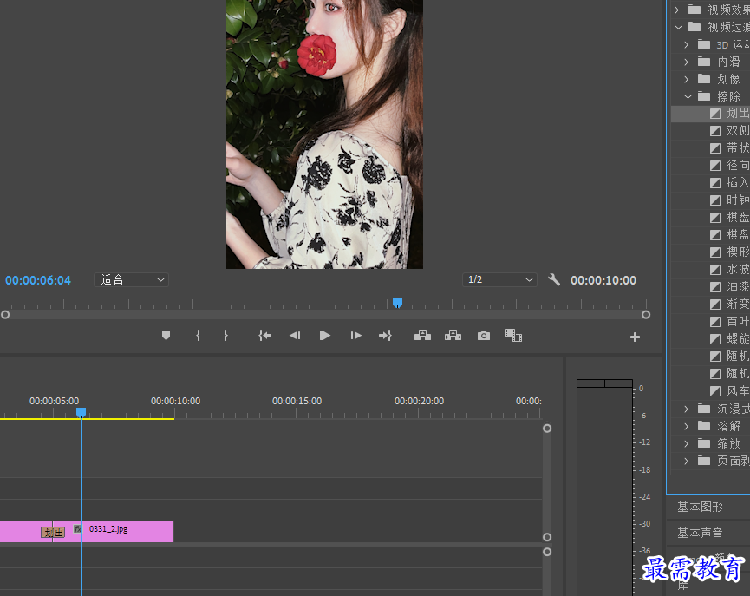Screen dimensions: 750x596
Task: Jump to the In point with Go to In
Action: 265,336
